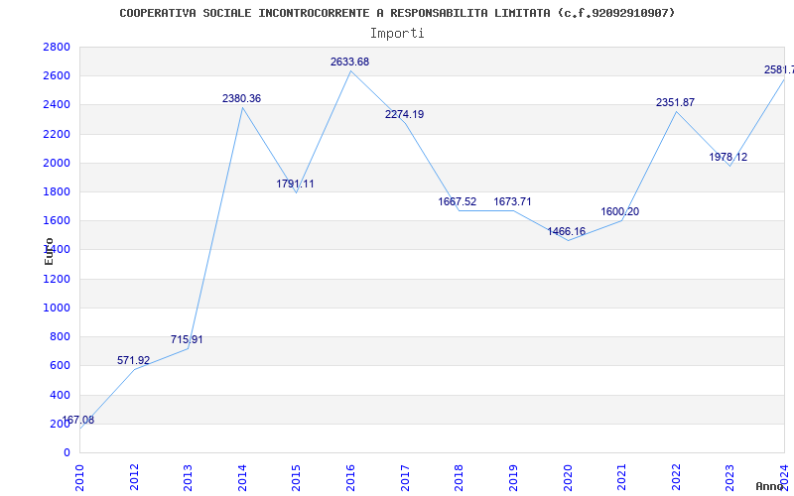Image resolution: width=794 pixels, height=496 pixels.
Task: Click x-axis year 2021
Action: pyautogui.click(x=621, y=477)
